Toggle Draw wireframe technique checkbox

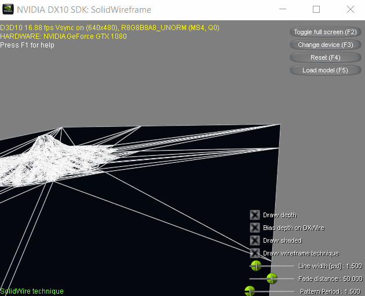254,253
